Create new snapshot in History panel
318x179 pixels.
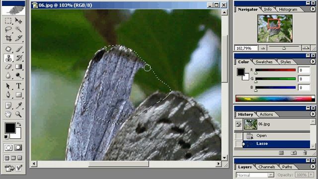click(x=294, y=153)
